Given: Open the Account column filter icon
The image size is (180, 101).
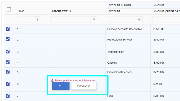Looking at the screenshot, I should 139,20.
